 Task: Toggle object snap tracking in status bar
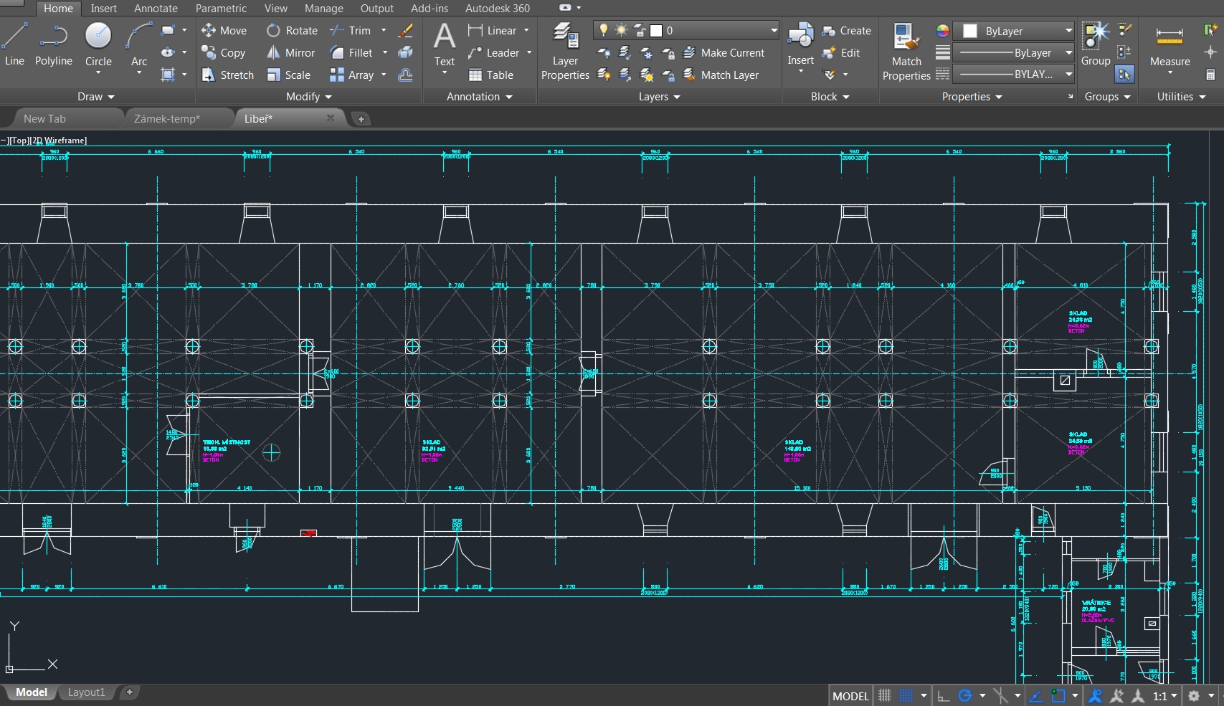coord(1036,695)
